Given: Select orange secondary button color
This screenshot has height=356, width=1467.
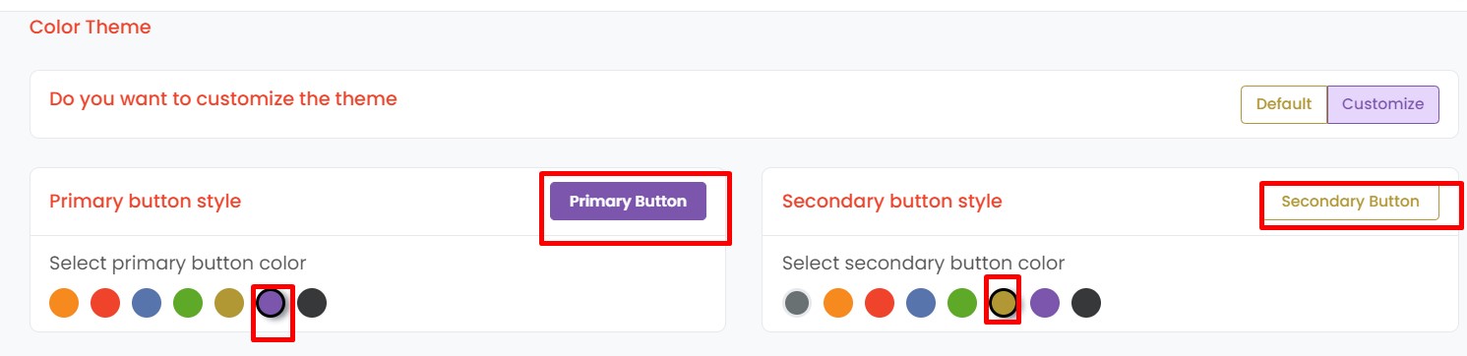Looking at the screenshot, I should point(838,303).
